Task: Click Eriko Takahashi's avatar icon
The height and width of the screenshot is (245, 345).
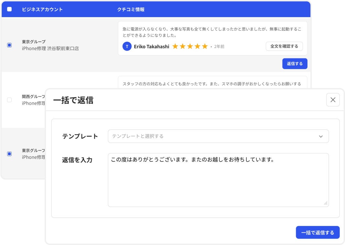Action: click(x=127, y=46)
